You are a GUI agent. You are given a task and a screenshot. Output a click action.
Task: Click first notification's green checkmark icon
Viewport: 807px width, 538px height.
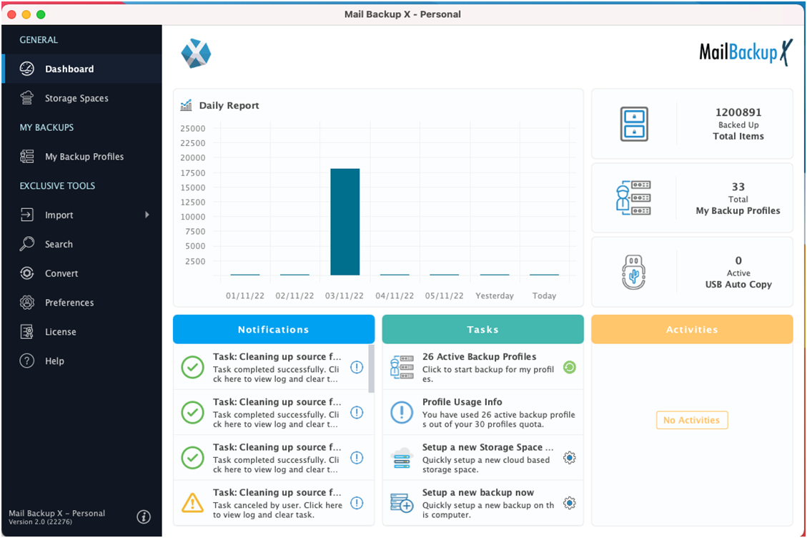pyautogui.click(x=192, y=368)
